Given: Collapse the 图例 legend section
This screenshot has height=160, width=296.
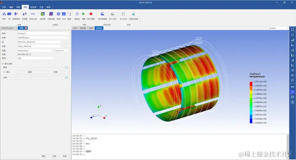Looking at the screenshot, I should point(67,68).
